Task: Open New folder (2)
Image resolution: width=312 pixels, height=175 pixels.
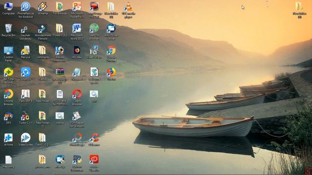Action: tap(42, 119)
